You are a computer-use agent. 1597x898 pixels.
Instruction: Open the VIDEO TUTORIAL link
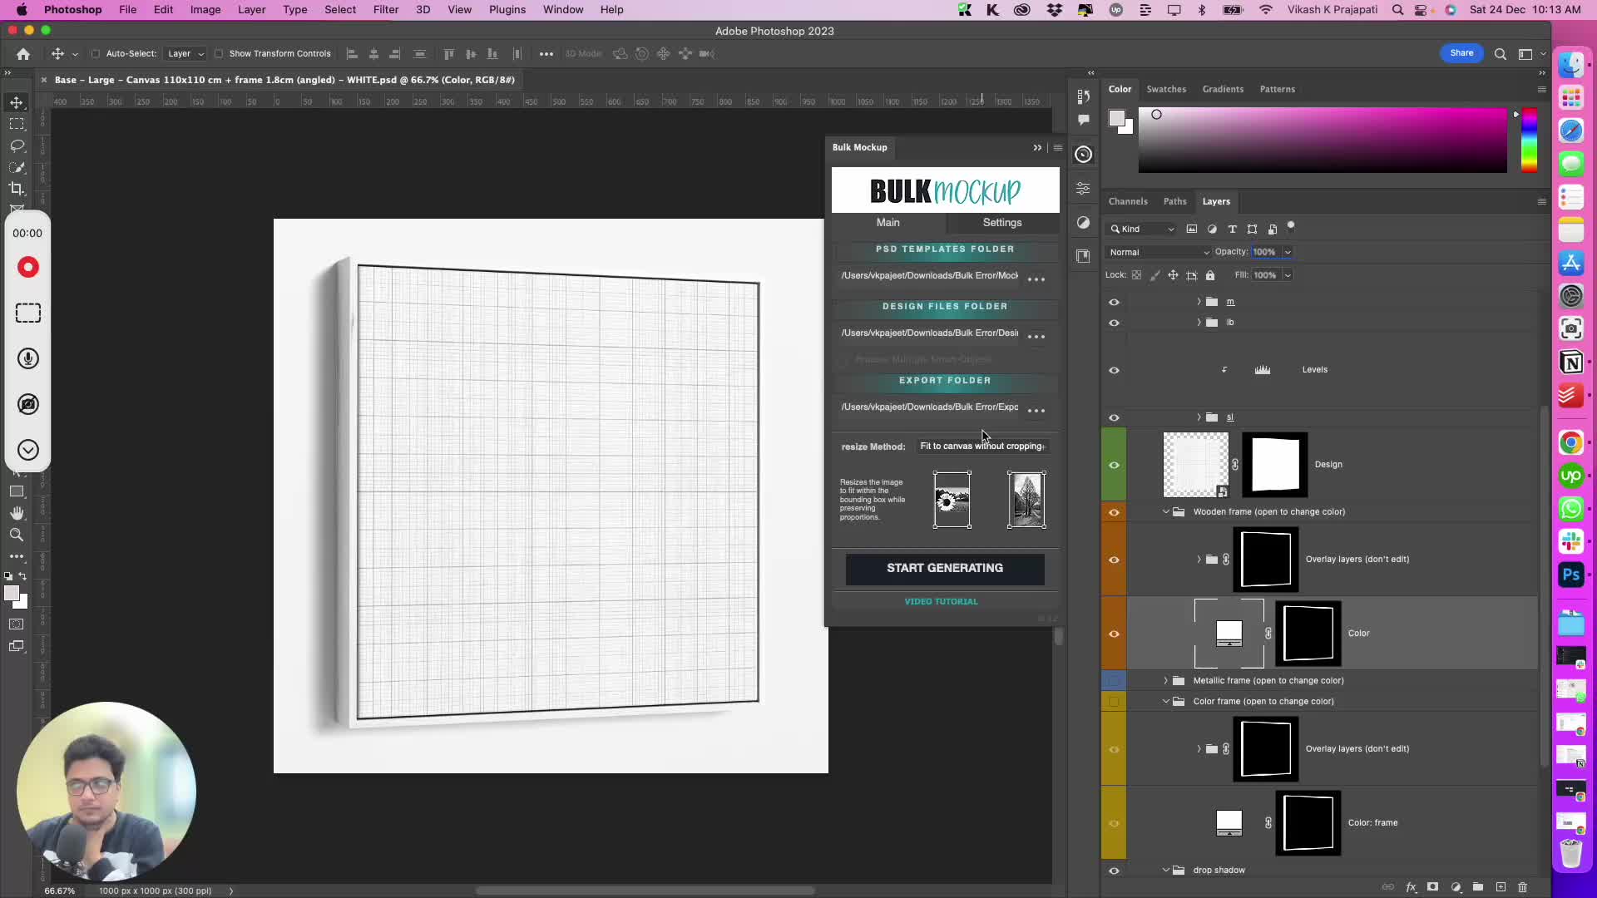pyautogui.click(x=941, y=602)
